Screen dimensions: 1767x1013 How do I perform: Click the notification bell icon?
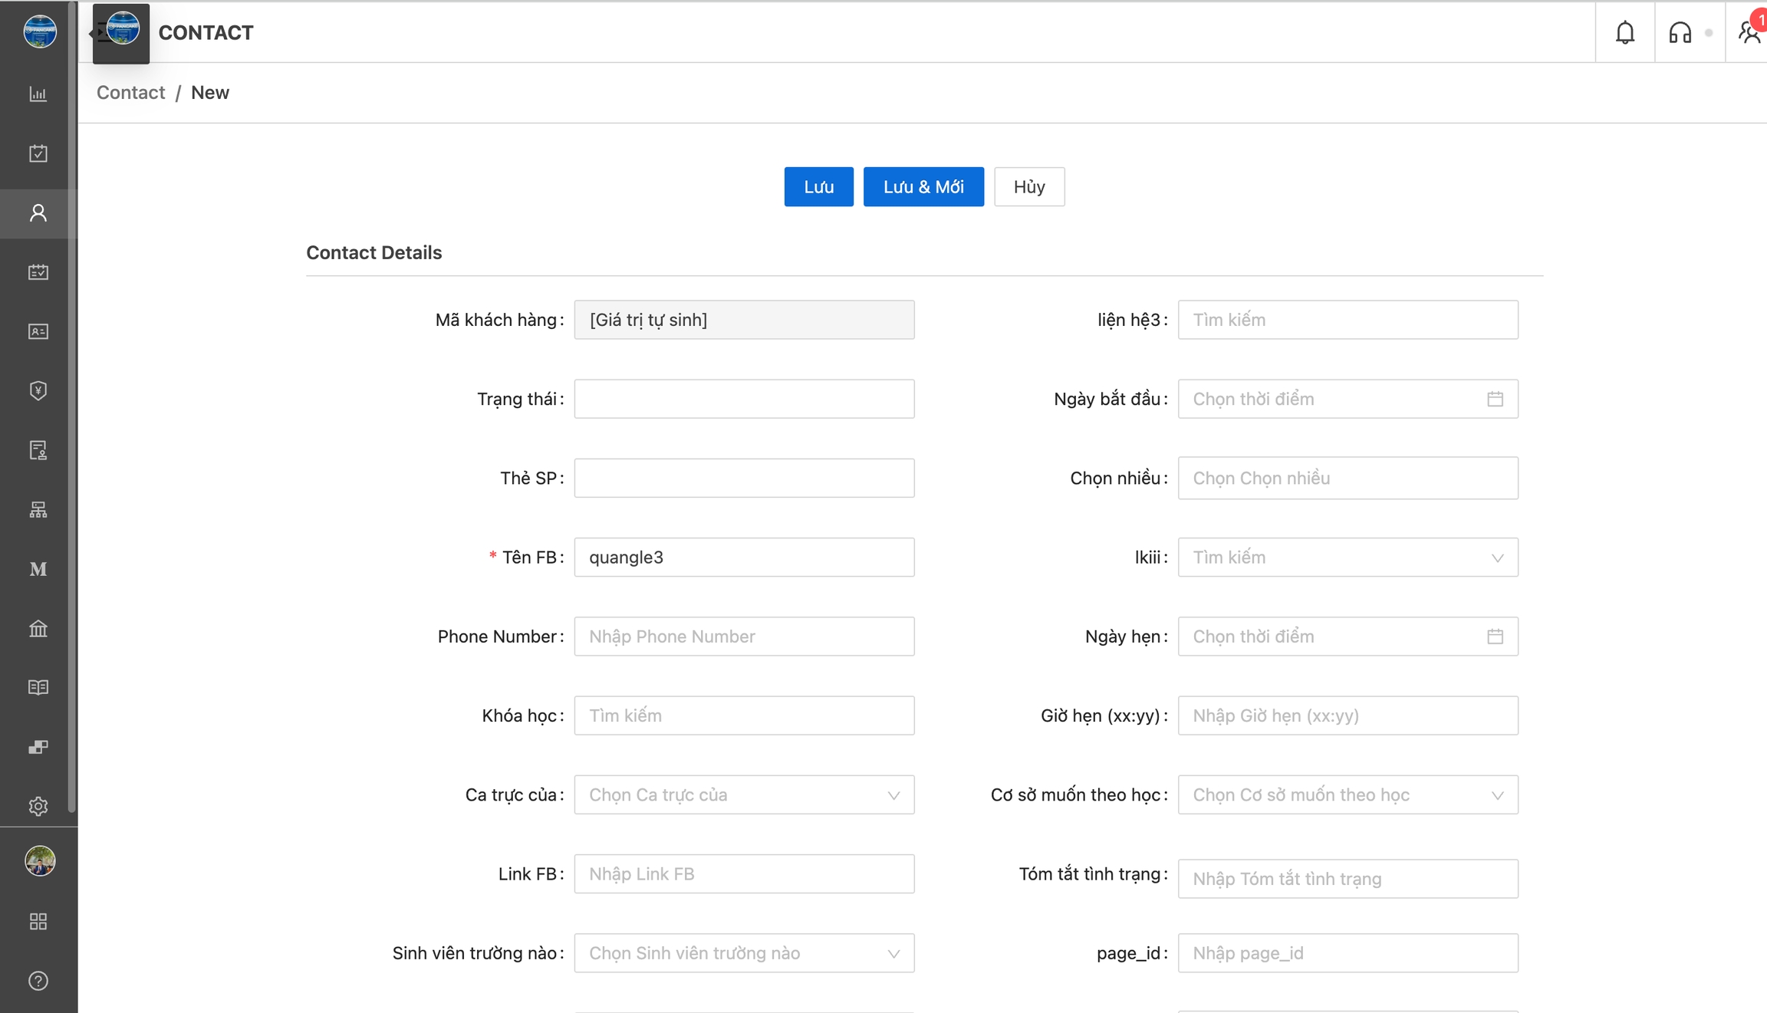[x=1624, y=32]
